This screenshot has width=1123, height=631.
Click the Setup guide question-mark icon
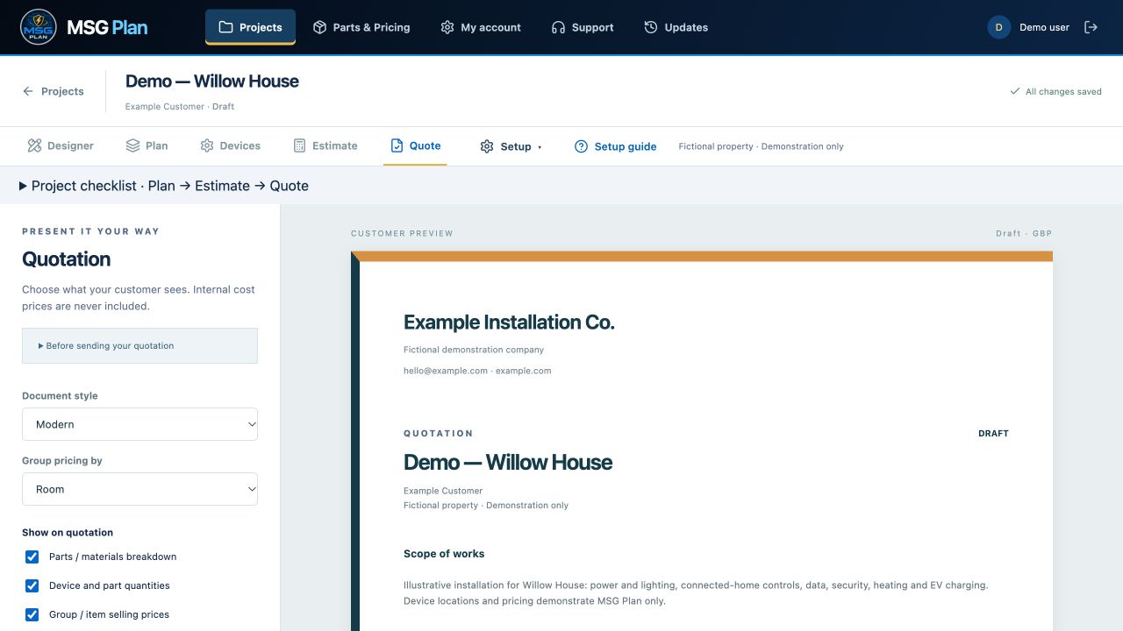pyautogui.click(x=581, y=146)
